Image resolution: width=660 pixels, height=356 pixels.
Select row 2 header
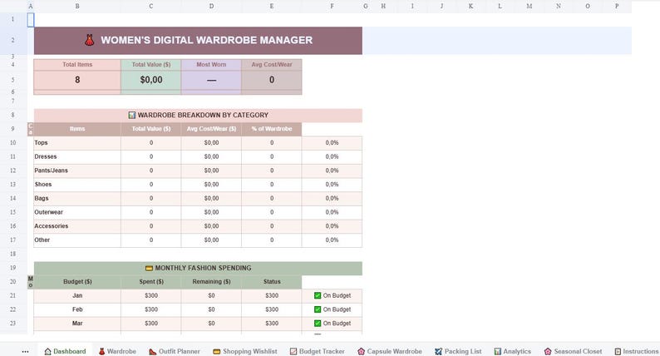tap(13, 40)
